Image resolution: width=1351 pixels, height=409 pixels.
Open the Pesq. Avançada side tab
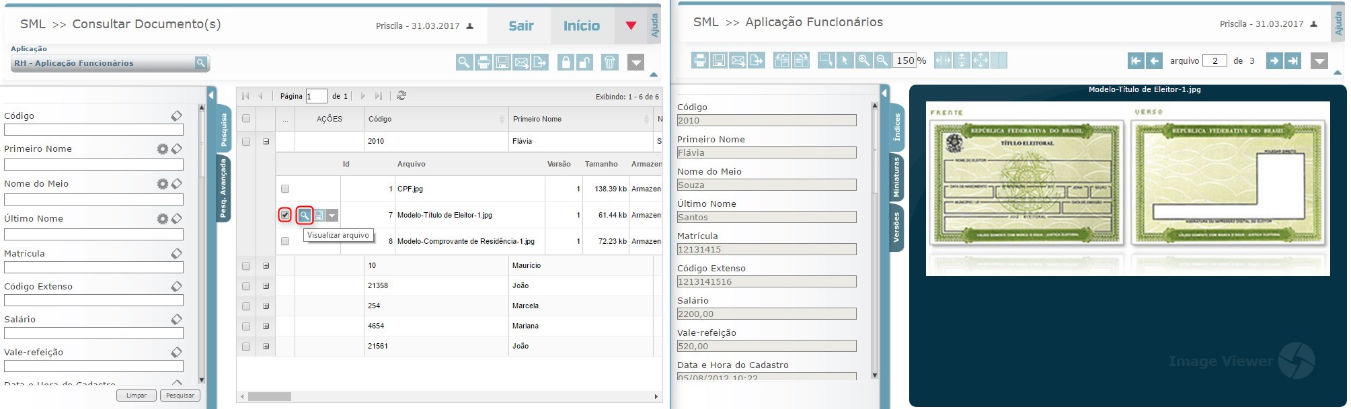tap(223, 187)
